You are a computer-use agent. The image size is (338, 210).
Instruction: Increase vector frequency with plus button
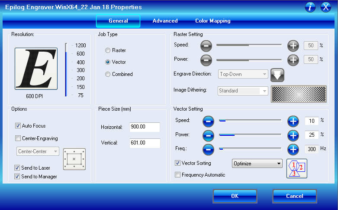point(293,150)
